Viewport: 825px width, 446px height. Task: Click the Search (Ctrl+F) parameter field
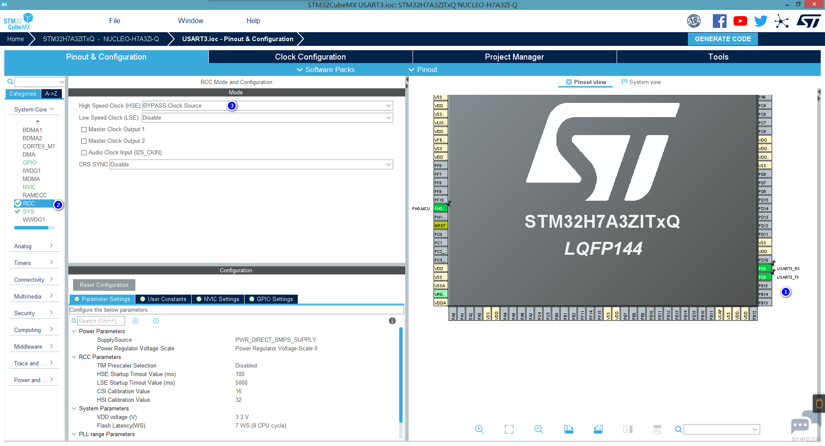coord(101,321)
